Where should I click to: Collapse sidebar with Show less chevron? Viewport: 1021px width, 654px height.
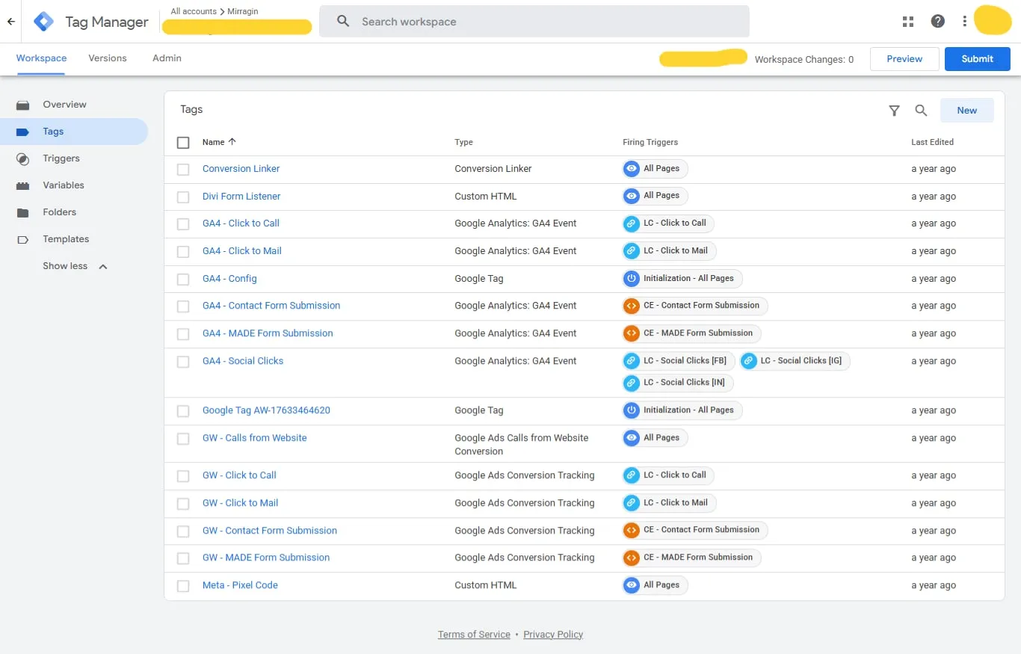coord(103,266)
